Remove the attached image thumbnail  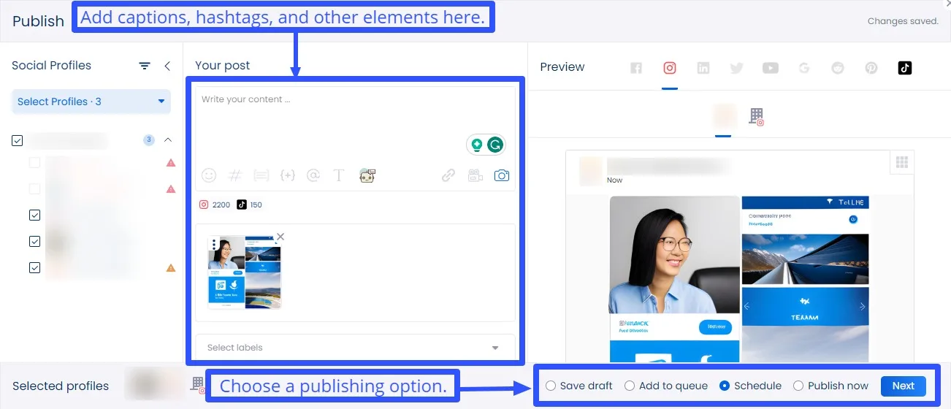(280, 237)
